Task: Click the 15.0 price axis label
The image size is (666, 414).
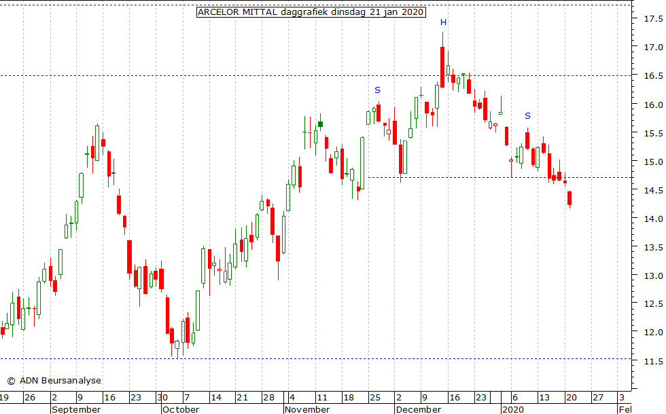Action: (653, 162)
